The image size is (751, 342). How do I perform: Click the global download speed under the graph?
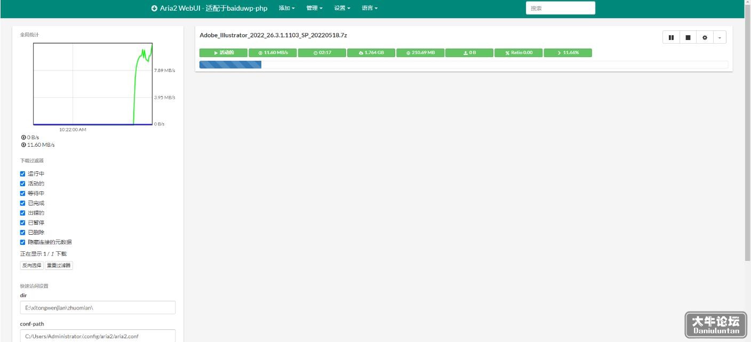pyautogui.click(x=38, y=145)
